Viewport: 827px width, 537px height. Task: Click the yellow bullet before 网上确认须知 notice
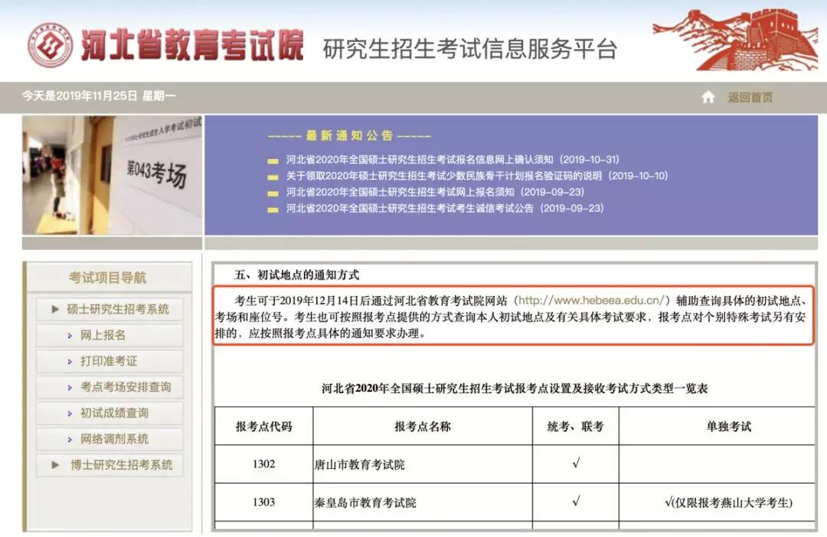click(x=273, y=161)
